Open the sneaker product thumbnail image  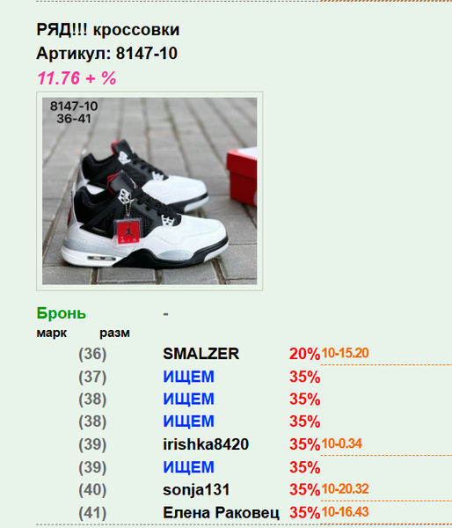[x=149, y=191]
